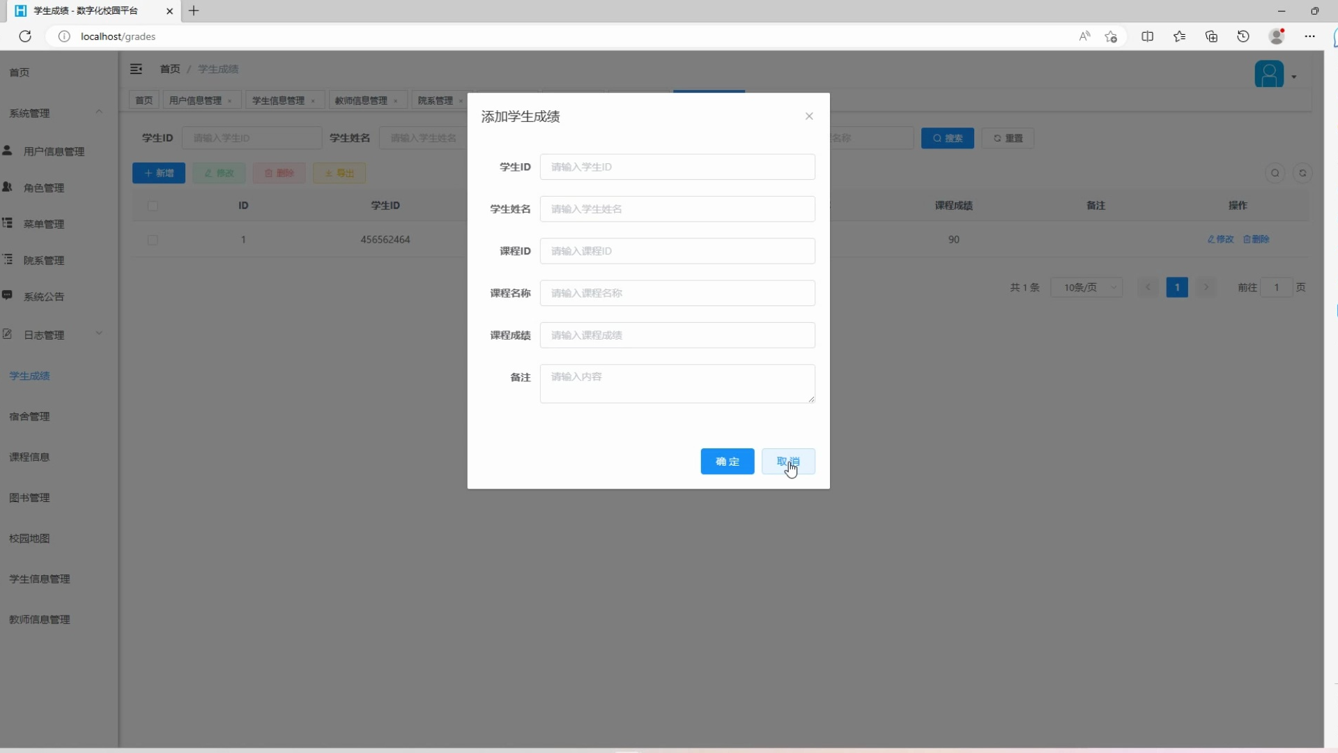This screenshot has width=1338, height=753.
Task: Toggle search bar visibility icon
Action: [x=1275, y=173]
